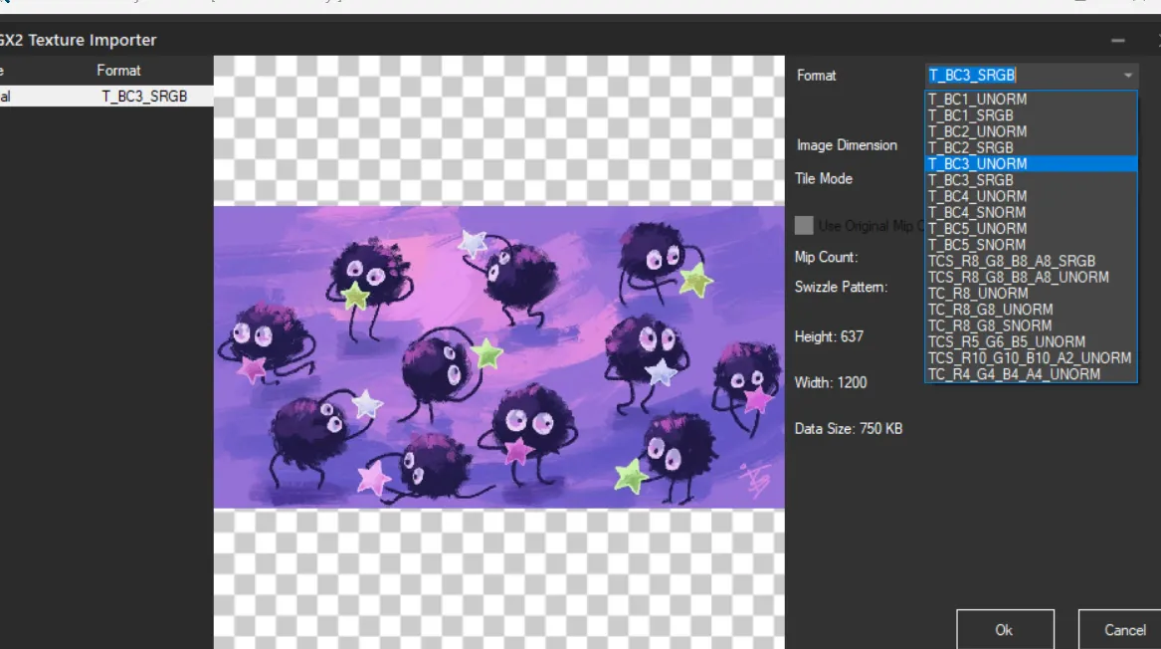Pick TC_R4_G4_B4_A4_UNORM at list bottom
The width and height of the screenshot is (1161, 649).
(1014, 374)
